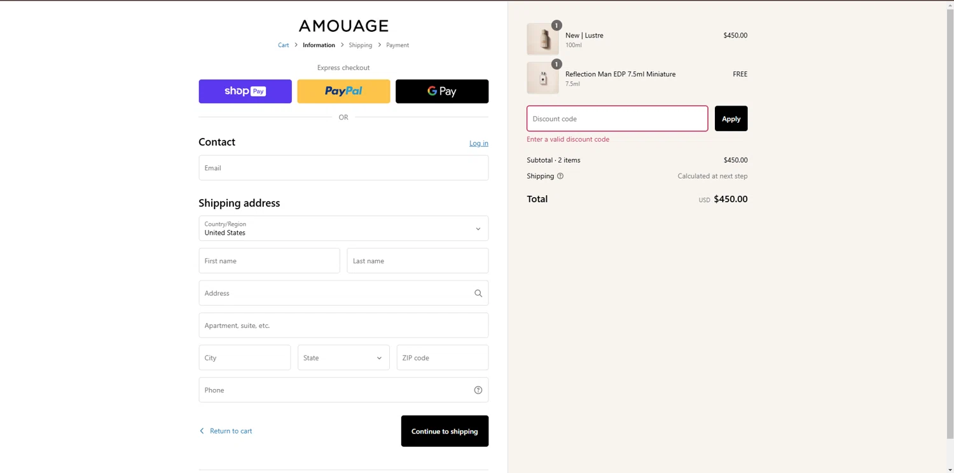Click the 'Enter a valid discount code' message
This screenshot has height=473, width=954.
pos(568,139)
